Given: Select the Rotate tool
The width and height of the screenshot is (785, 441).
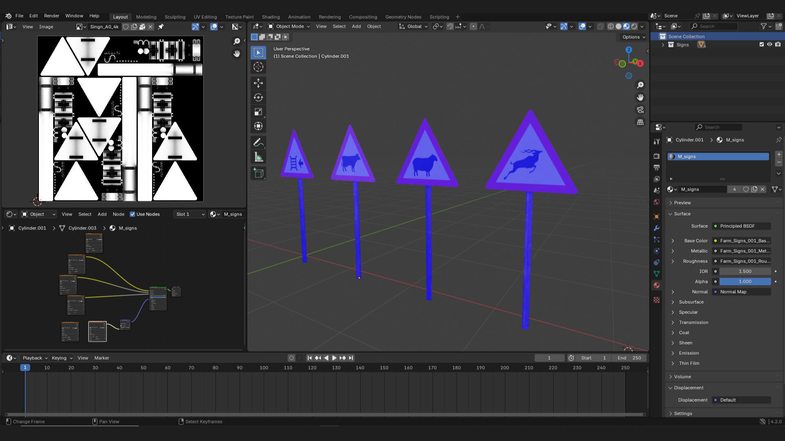Looking at the screenshot, I should [x=258, y=98].
